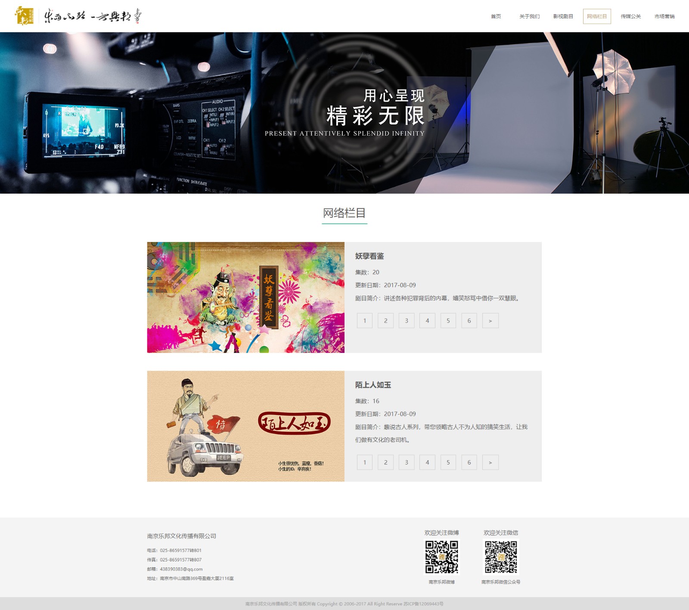This screenshot has height=610, width=689.
Task: Go to the 关于我们 page
Action: 529,16
